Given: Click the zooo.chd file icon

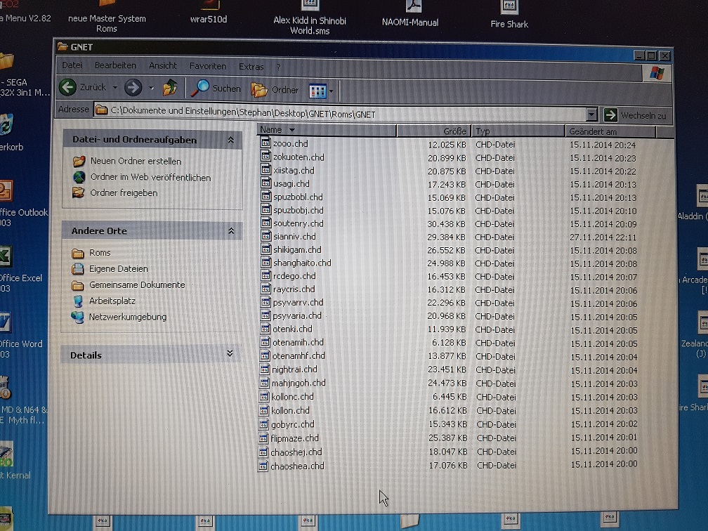Looking at the screenshot, I should pyautogui.click(x=266, y=143).
